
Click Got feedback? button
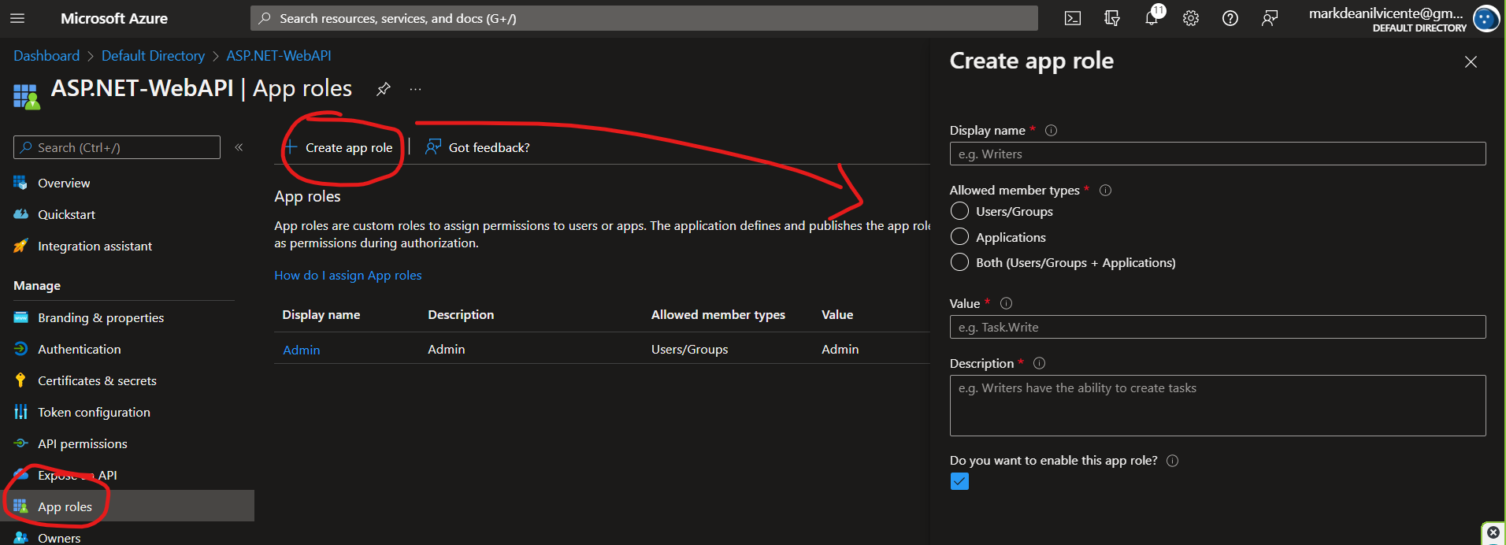point(477,147)
